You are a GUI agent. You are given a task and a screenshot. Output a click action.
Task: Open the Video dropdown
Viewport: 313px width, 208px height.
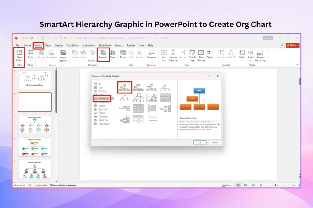[242, 60]
